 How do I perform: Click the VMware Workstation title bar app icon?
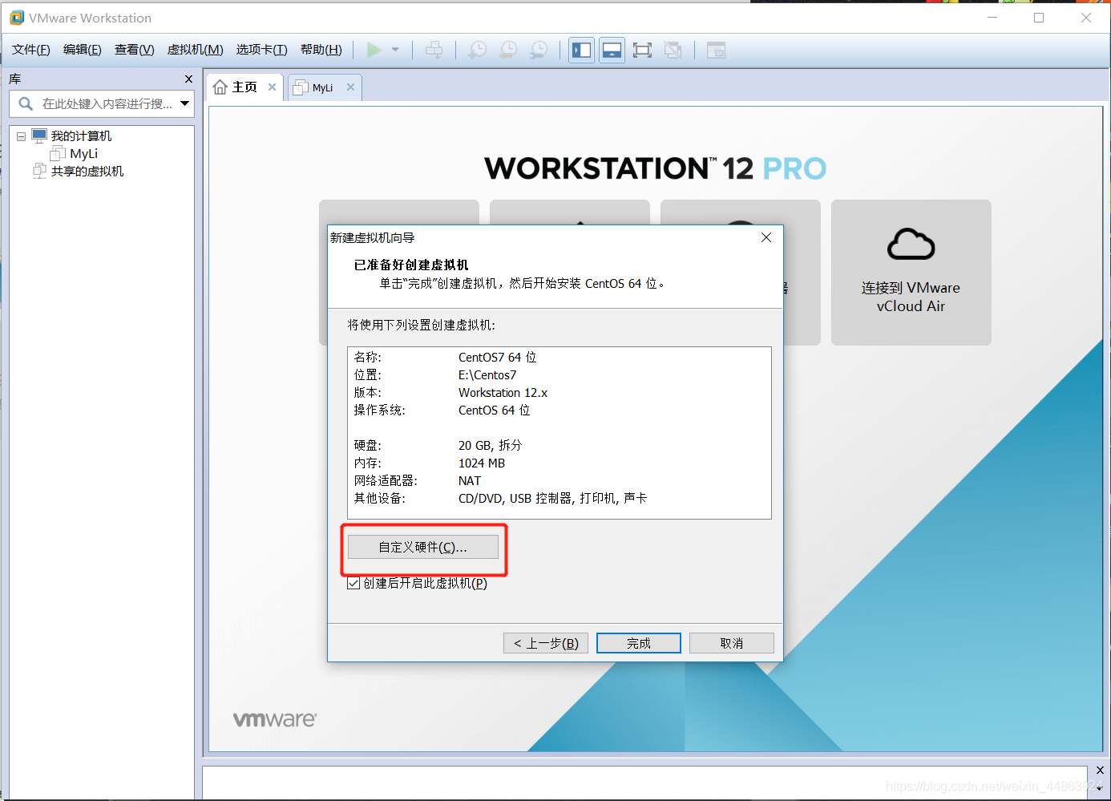17,18
